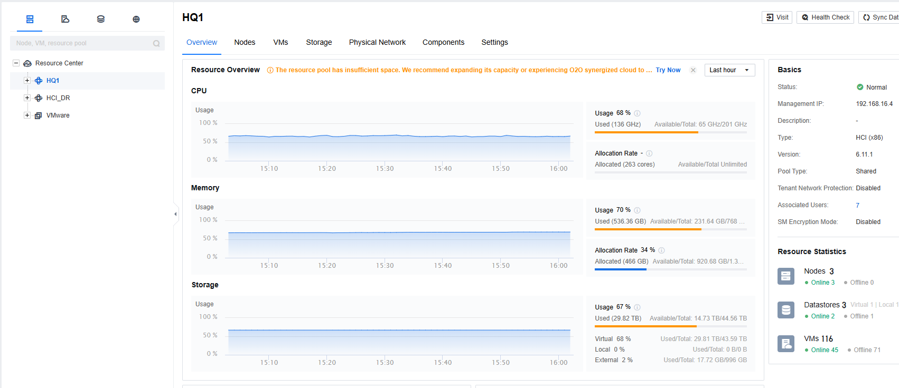Screen dimensions: 899x388
Task: Click the VMs statistics icon
Action: [786, 344]
